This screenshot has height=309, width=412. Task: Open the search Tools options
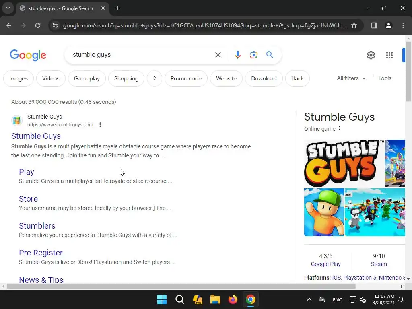(x=385, y=78)
